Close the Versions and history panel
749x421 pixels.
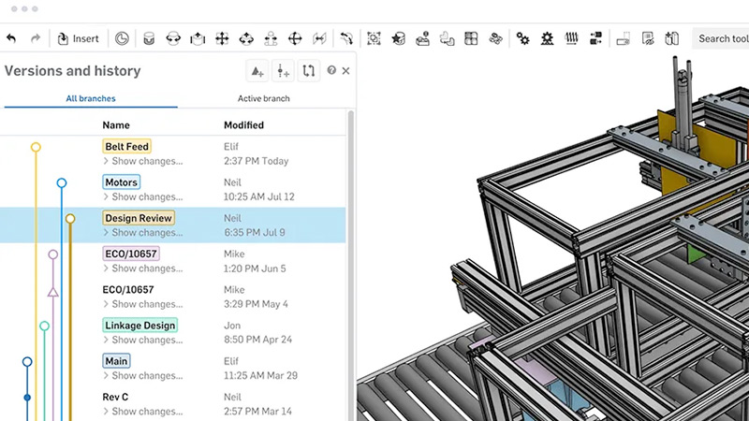[x=345, y=71]
